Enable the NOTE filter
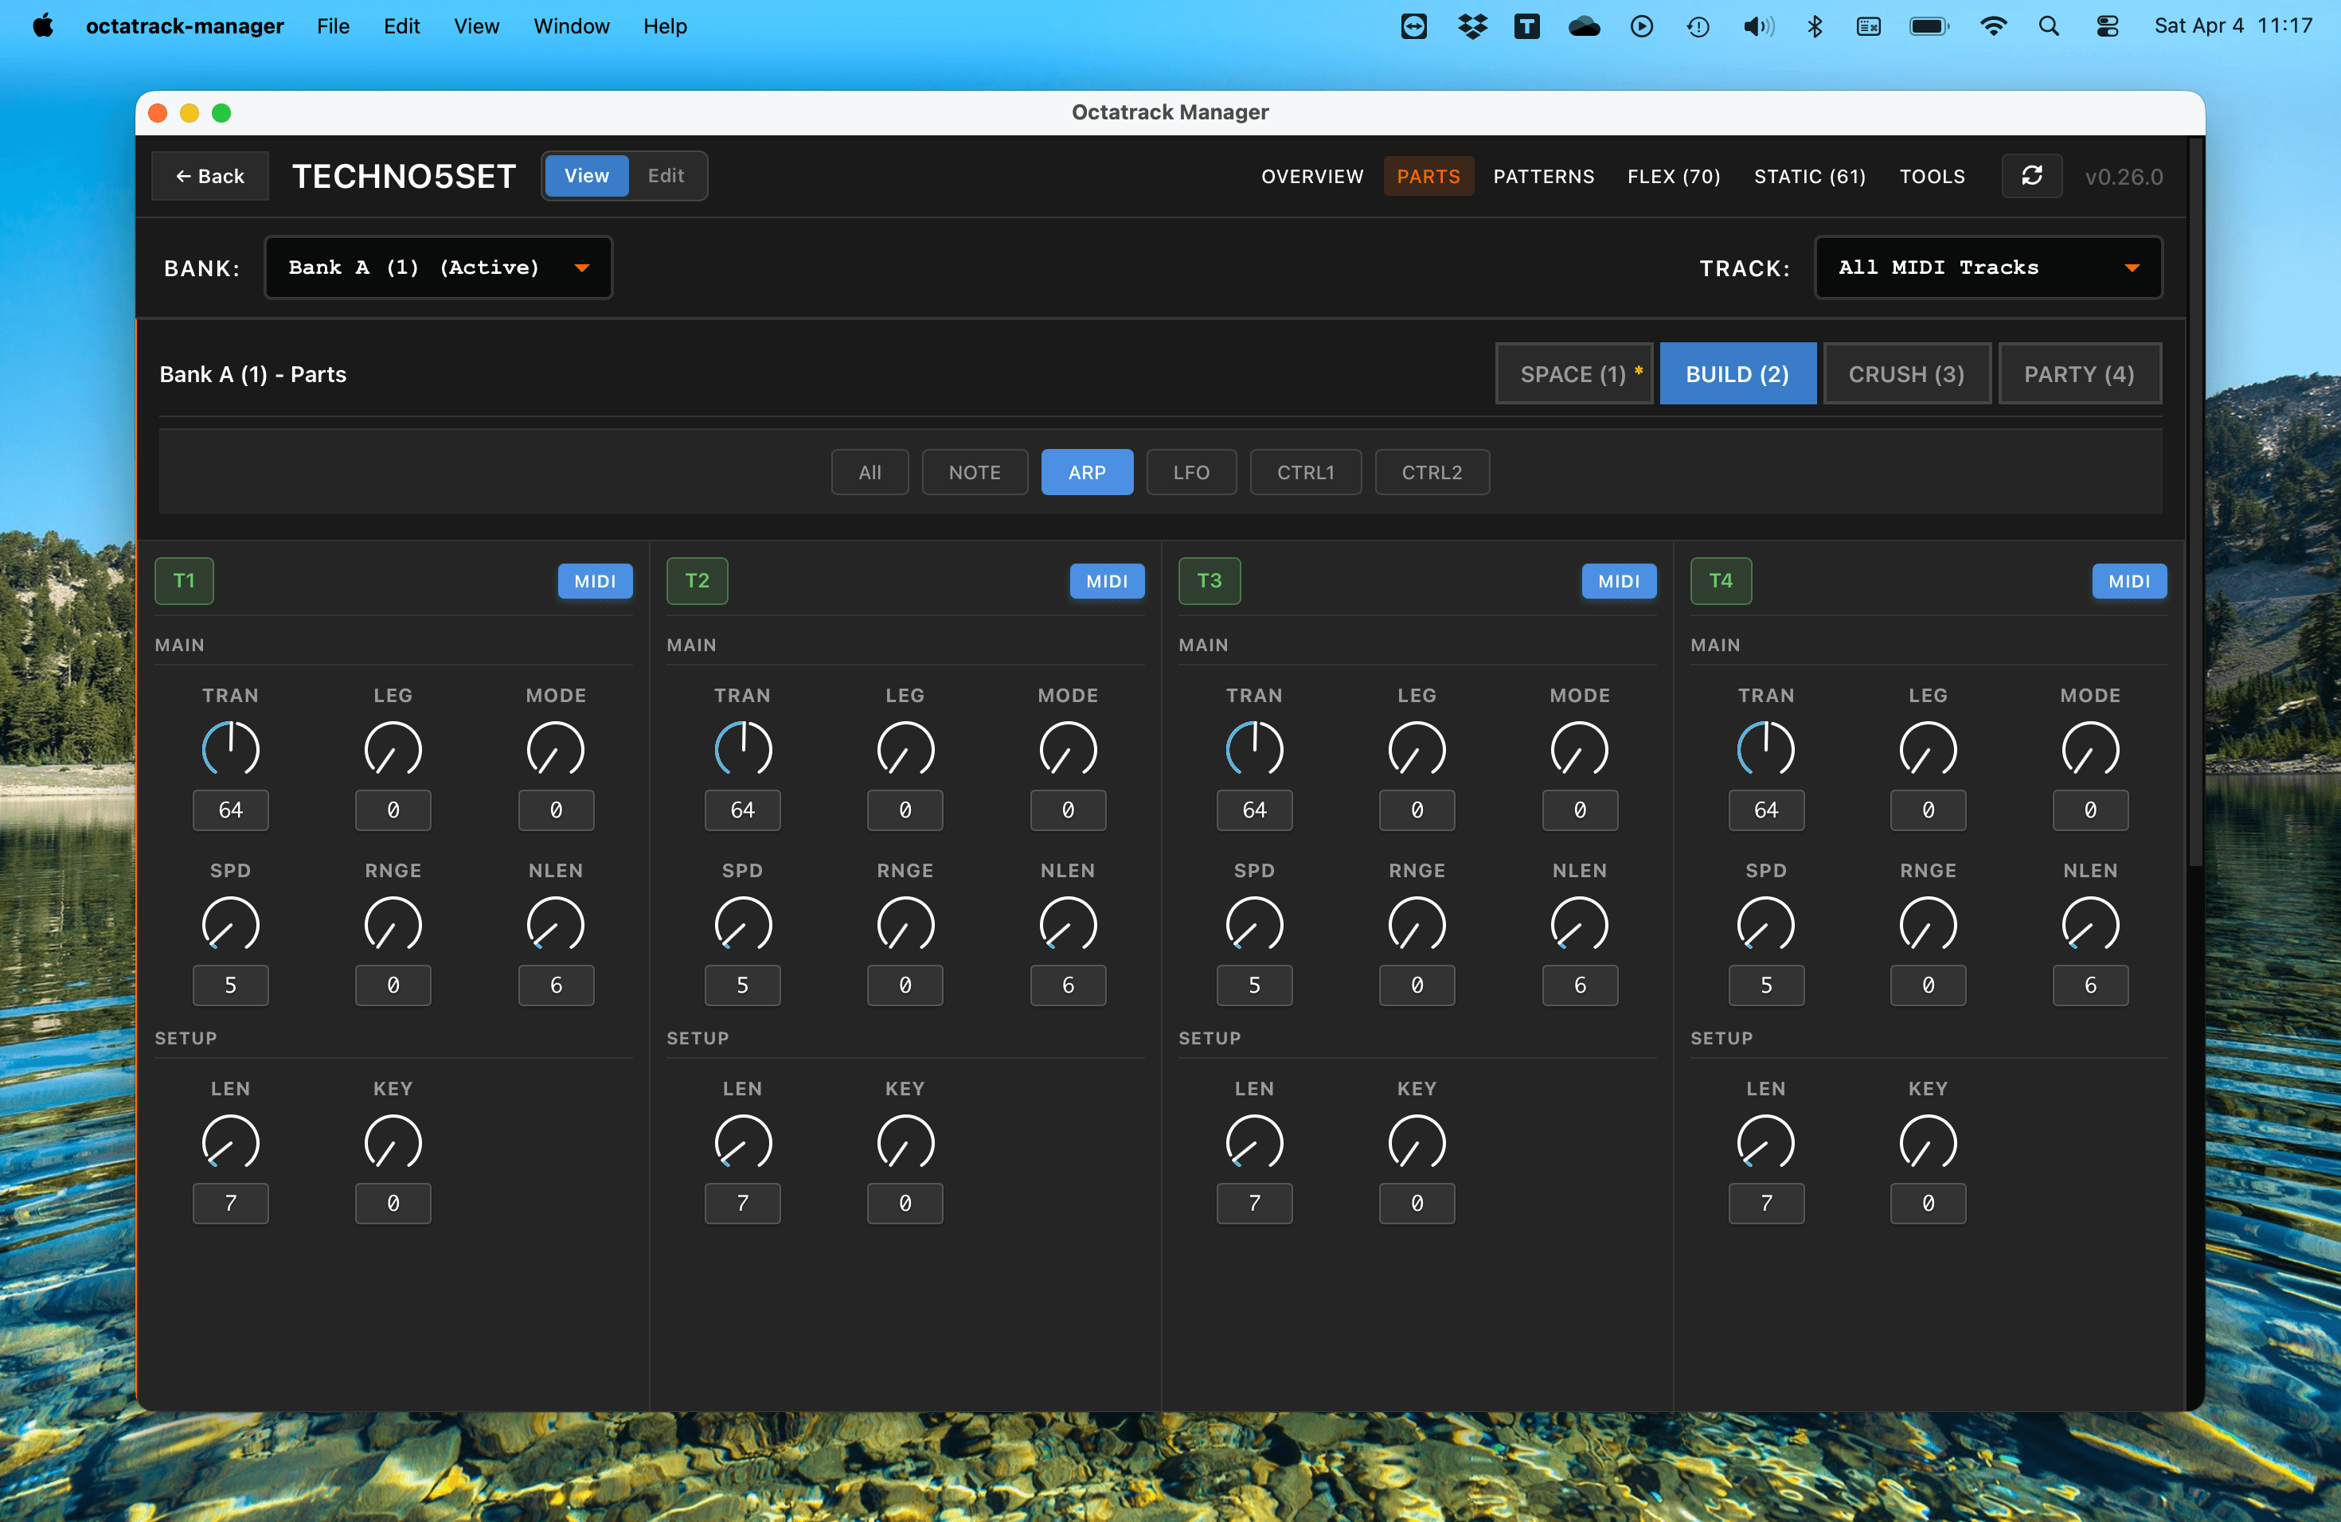The width and height of the screenshot is (2341, 1522). point(975,472)
